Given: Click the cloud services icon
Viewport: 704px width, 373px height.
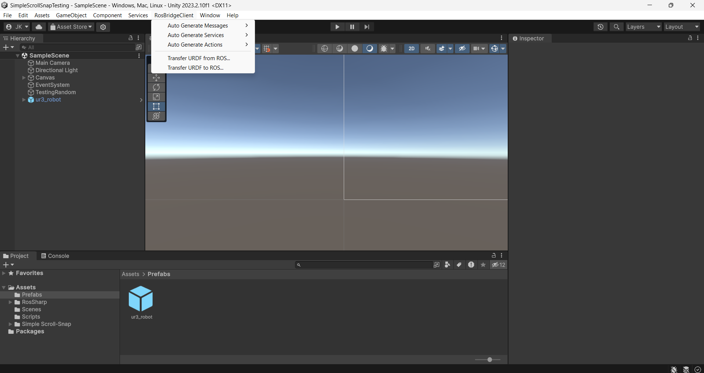Looking at the screenshot, I should coord(39,27).
